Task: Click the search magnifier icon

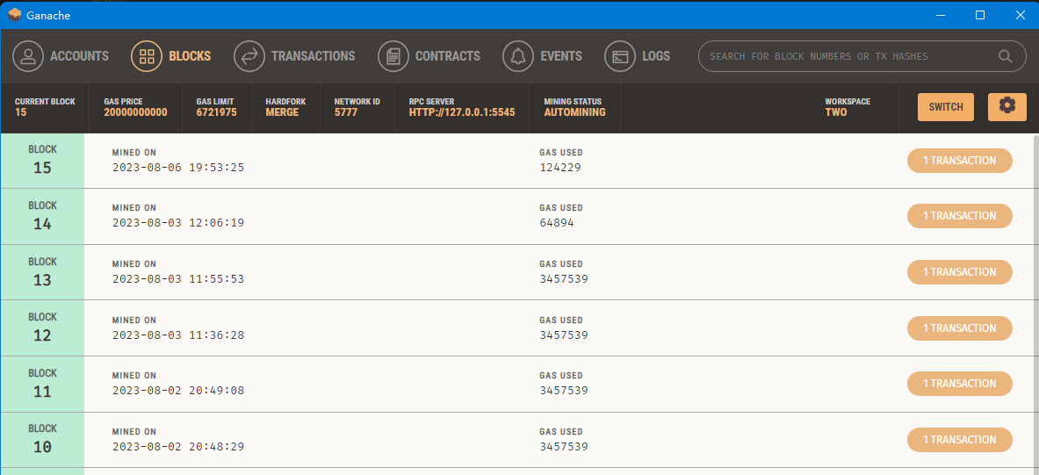Action: point(1006,56)
